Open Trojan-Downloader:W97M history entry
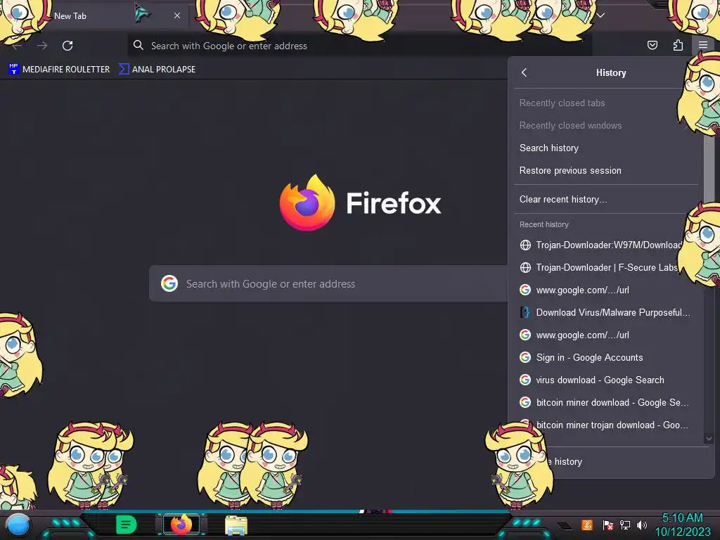This screenshot has height=540, width=720. [x=605, y=245]
